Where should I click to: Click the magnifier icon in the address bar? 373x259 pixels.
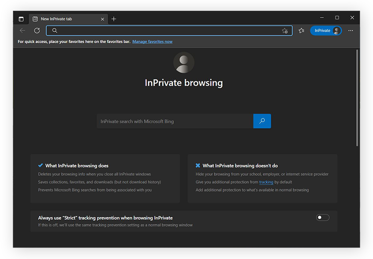click(54, 30)
